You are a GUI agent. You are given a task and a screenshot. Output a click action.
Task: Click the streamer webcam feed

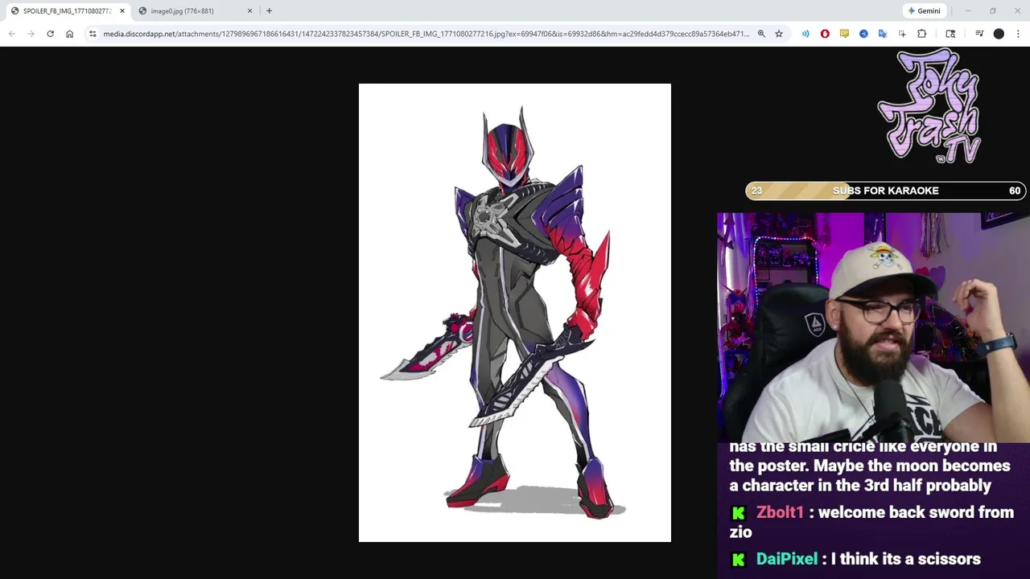873,328
